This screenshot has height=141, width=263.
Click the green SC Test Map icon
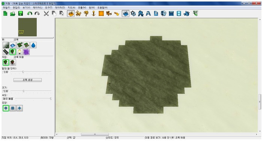click(x=196, y=13)
